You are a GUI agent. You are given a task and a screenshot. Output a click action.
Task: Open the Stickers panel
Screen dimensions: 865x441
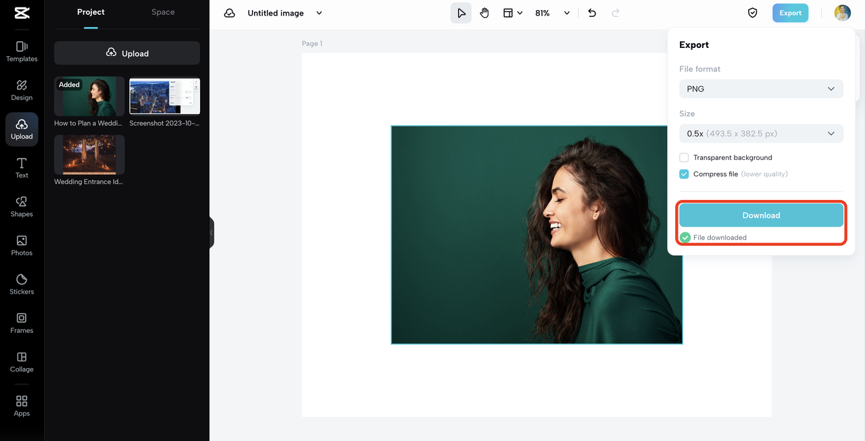tap(22, 284)
